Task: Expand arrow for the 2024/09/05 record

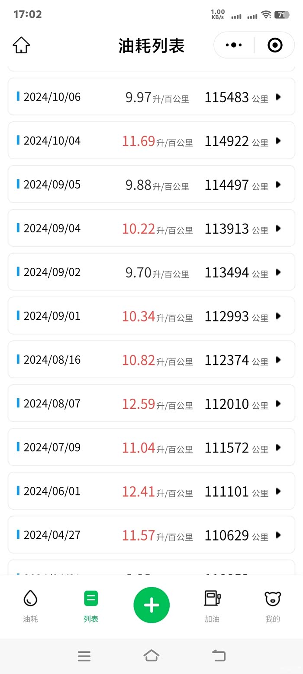Action: click(278, 185)
